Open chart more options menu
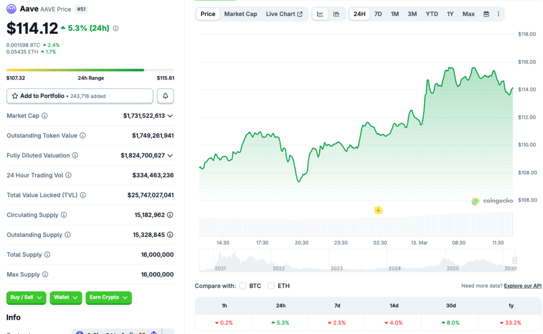This screenshot has height=334, width=543. pos(498,14)
